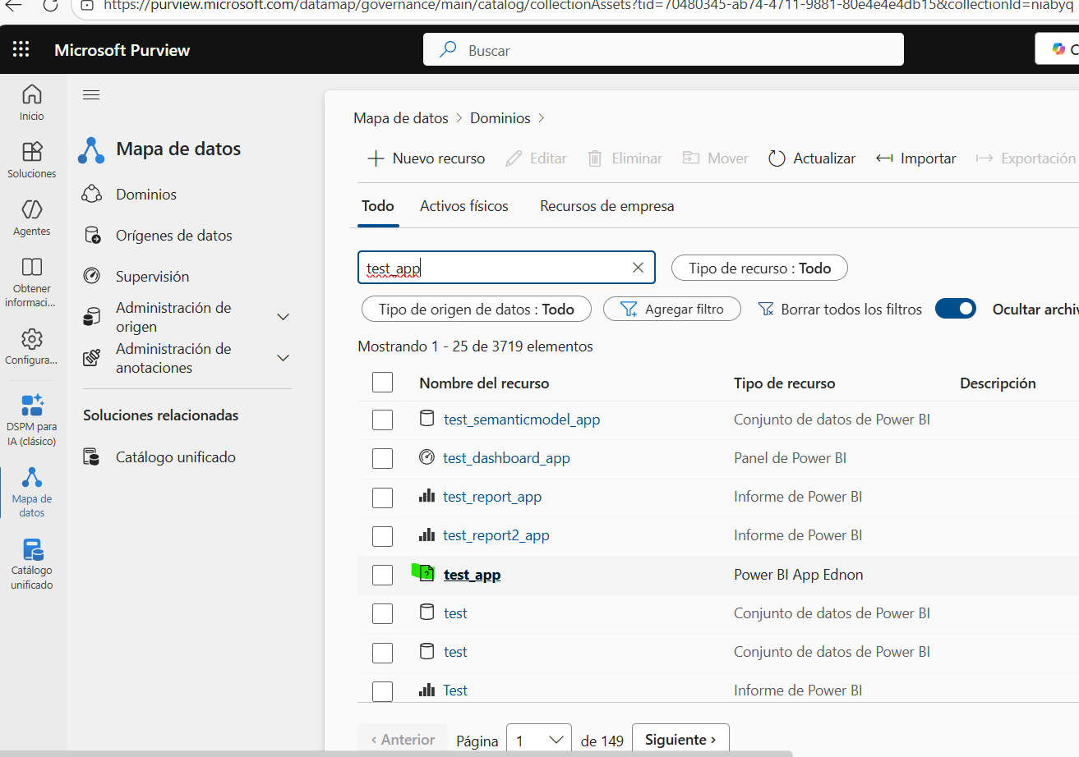Click the Orígenes de datos icon
The image size is (1079, 757).
[92, 236]
